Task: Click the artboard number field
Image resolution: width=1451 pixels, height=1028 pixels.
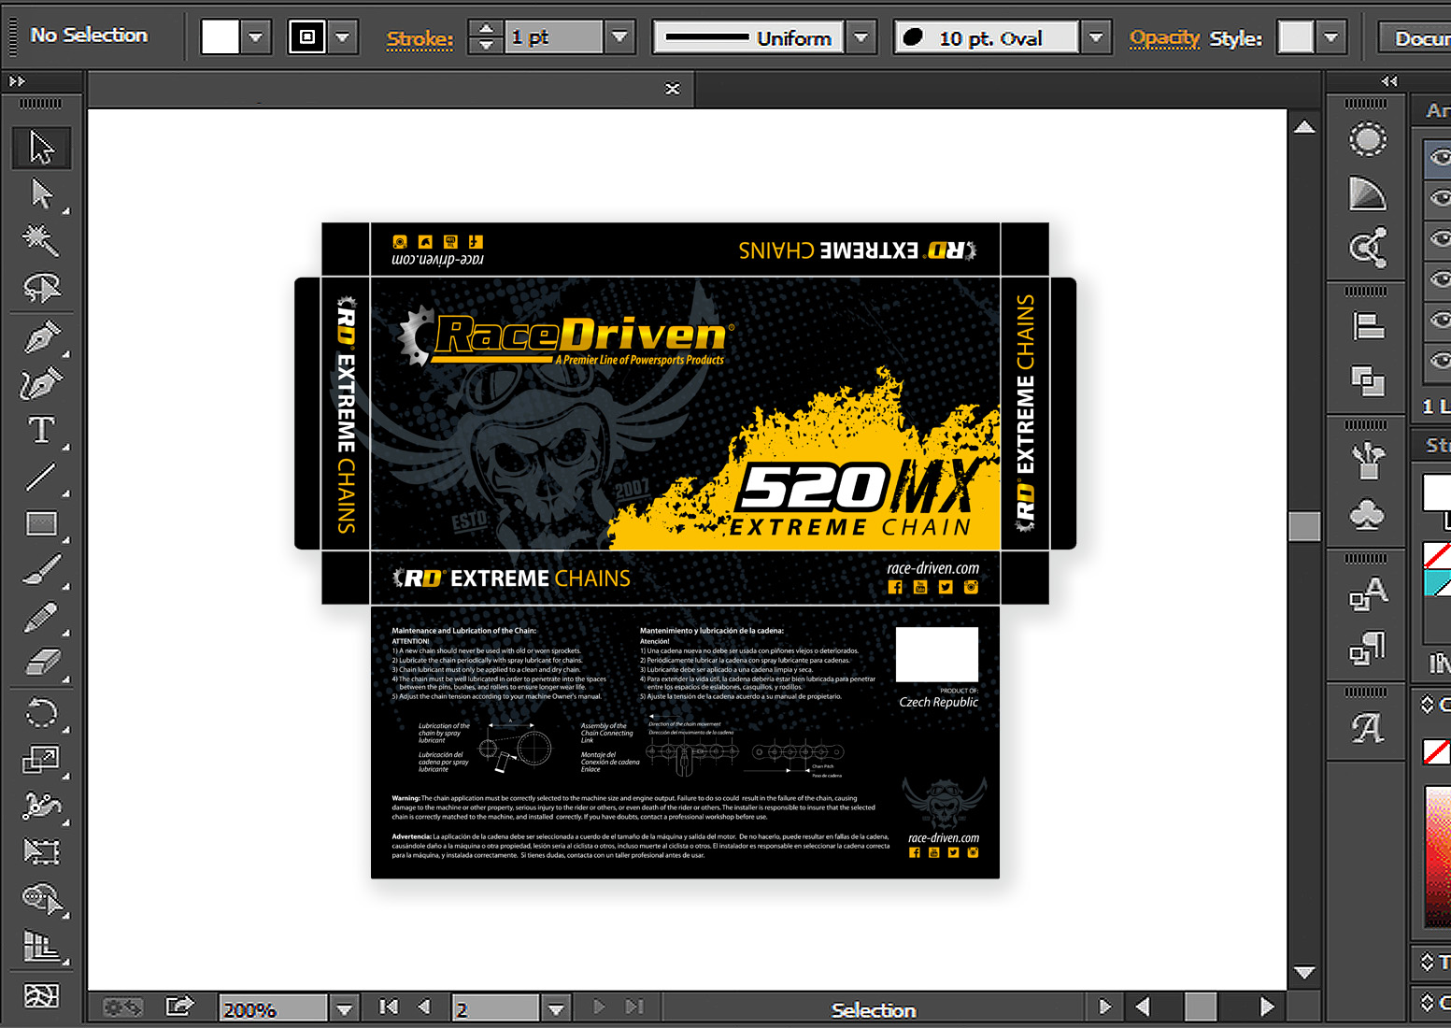Action: (495, 1009)
